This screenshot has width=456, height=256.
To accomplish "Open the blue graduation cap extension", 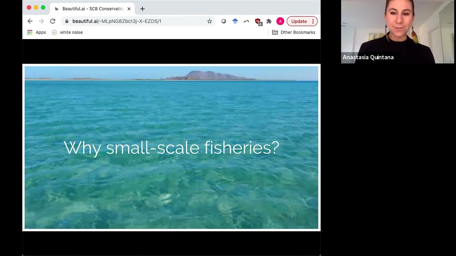I will point(235,21).
